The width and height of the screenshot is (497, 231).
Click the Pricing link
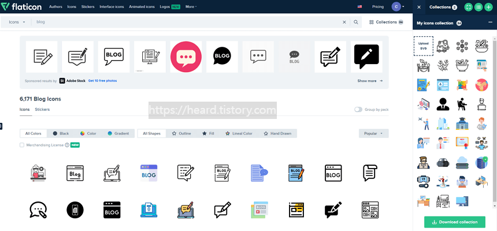tap(378, 7)
